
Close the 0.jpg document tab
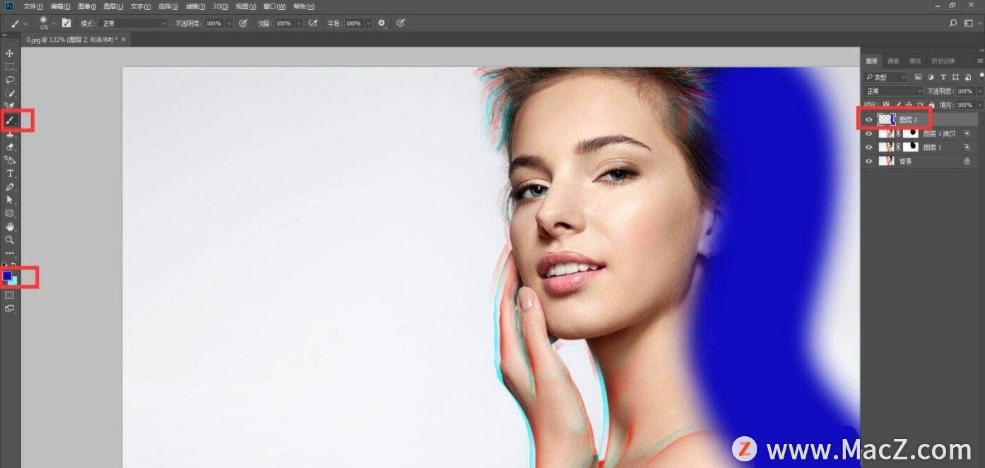click(x=124, y=40)
